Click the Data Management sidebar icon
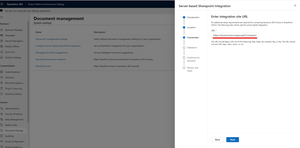The image size is (300, 148). [2, 120]
